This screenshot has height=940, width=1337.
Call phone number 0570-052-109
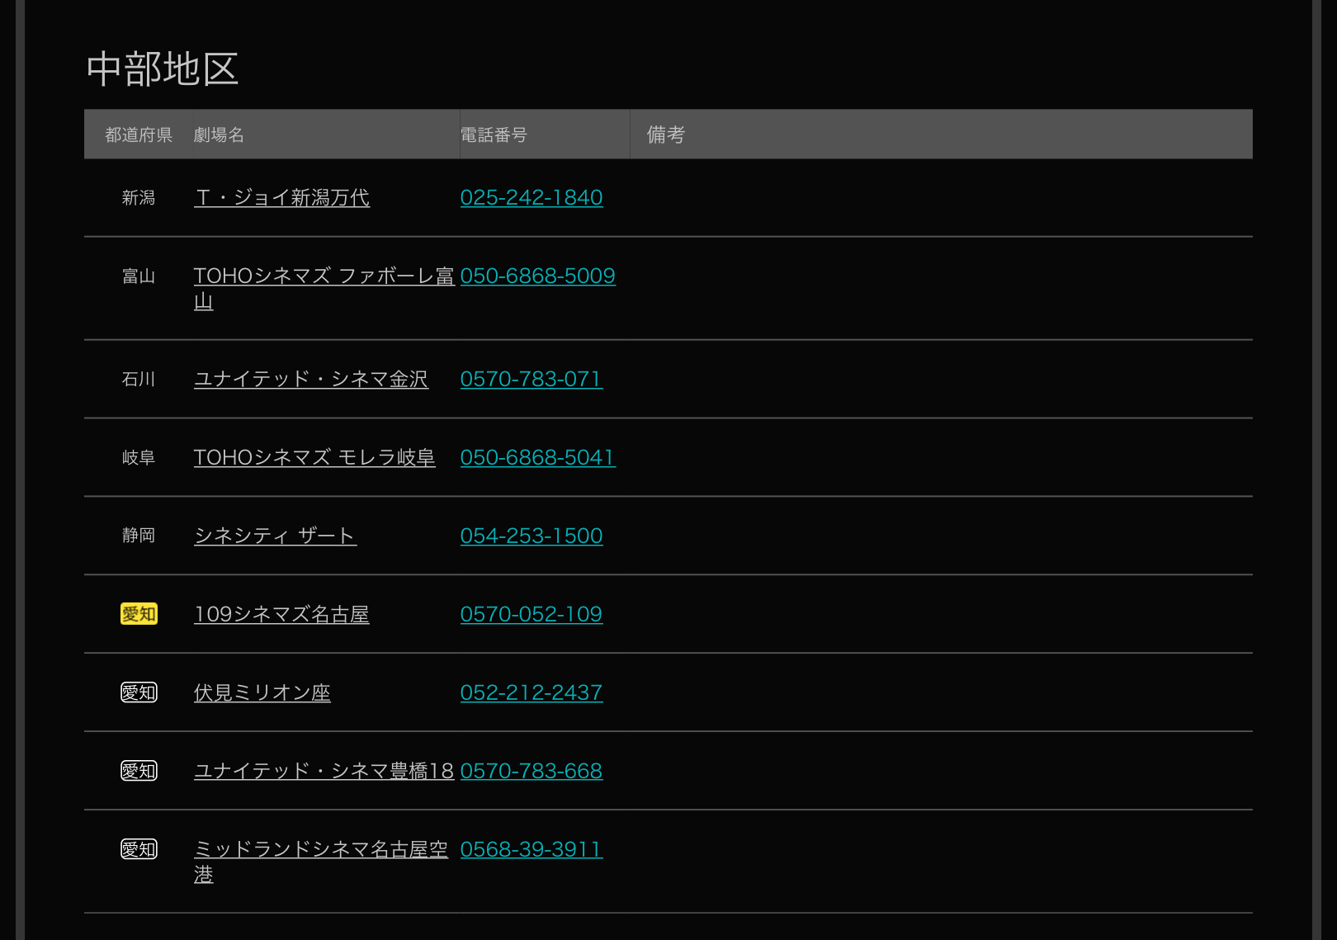pyautogui.click(x=531, y=615)
